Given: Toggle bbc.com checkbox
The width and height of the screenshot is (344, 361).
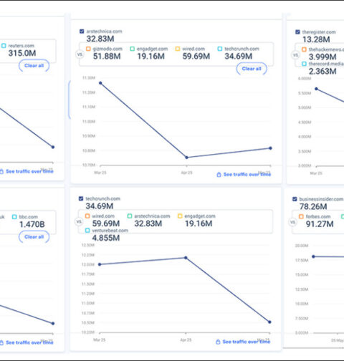Looking at the screenshot, I should 14,217.
